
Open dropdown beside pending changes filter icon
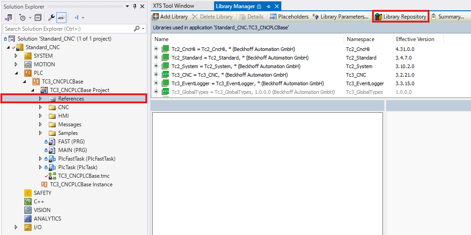coord(30,18)
